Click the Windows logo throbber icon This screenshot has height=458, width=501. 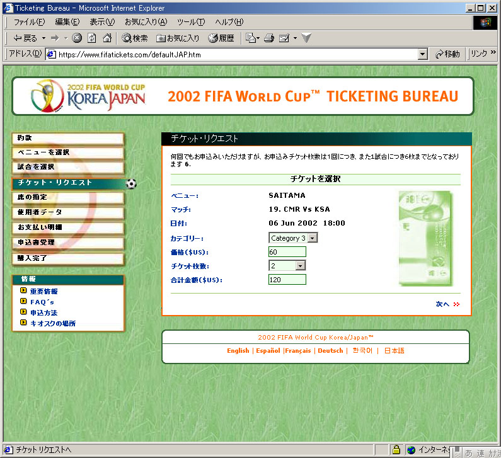click(x=485, y=22)
